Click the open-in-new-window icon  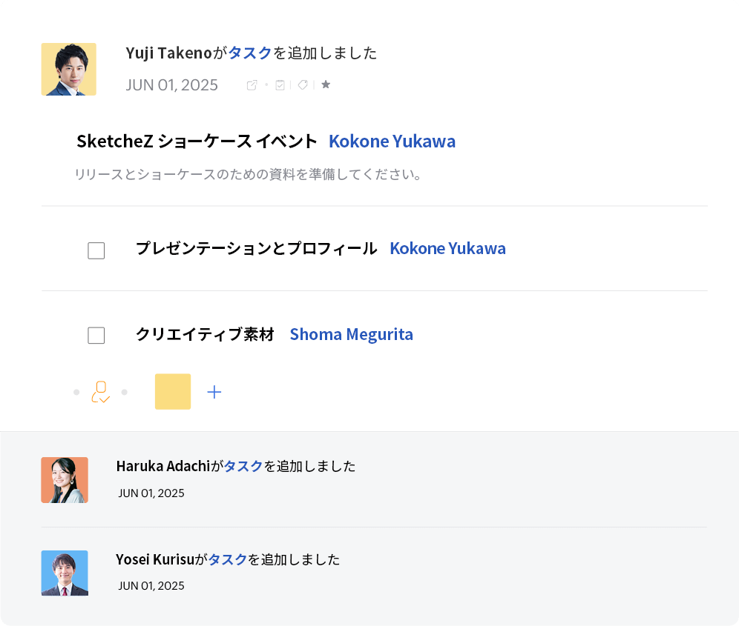click(252, 85)
